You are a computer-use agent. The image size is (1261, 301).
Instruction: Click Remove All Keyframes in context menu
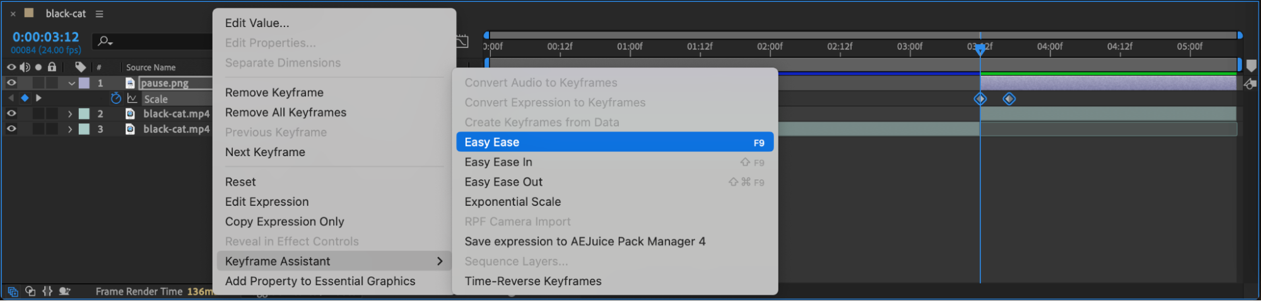(286, 113)
